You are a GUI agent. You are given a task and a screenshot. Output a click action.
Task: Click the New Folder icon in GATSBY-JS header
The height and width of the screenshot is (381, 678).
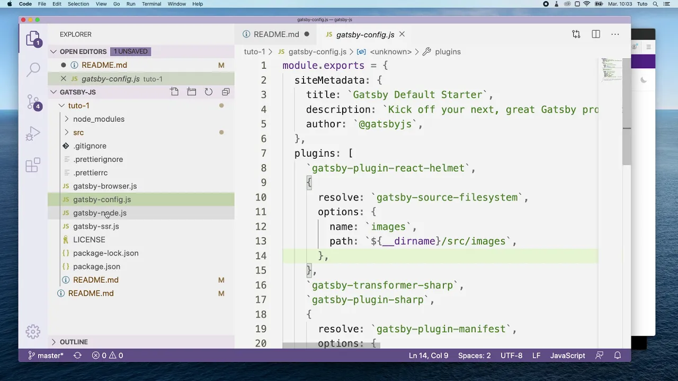click(x=192, y=92)
